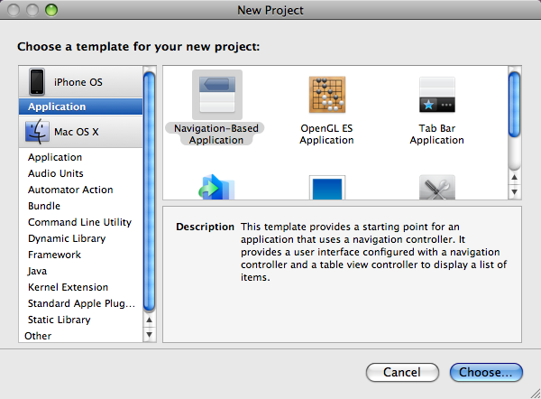541x399 pixels.
Task: Select Application under iPhone OS
Action: (x=81, y=107)
